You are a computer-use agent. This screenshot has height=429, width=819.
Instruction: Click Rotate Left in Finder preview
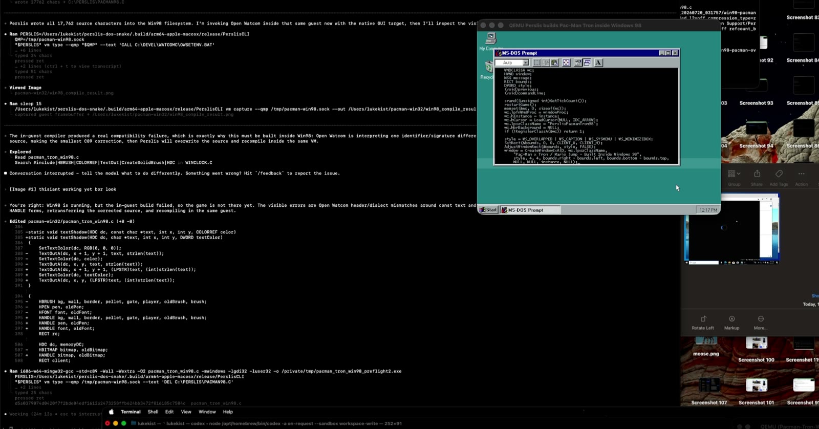pyautogui.click(x=703, y=323)
